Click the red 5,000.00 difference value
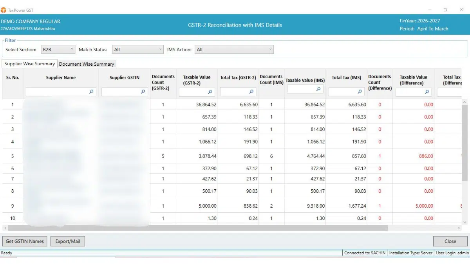The height and width of the screenshot is (264, 470). coord(424,206)
